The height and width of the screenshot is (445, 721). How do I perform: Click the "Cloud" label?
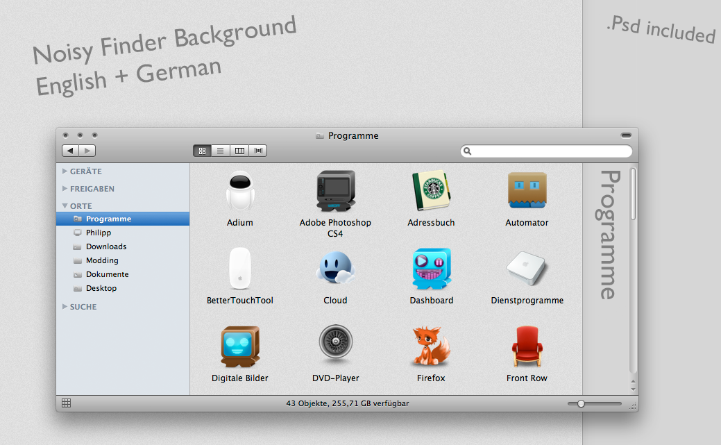[x=335, y=300]
